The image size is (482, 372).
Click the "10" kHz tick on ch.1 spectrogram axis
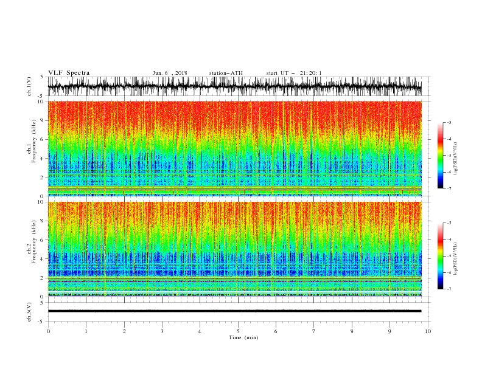click(x=41, y=102)
